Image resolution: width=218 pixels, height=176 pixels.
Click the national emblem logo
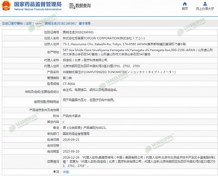[6, 6]
